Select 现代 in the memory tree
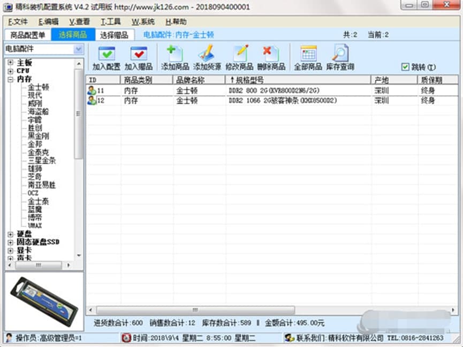 coord(35,95)
